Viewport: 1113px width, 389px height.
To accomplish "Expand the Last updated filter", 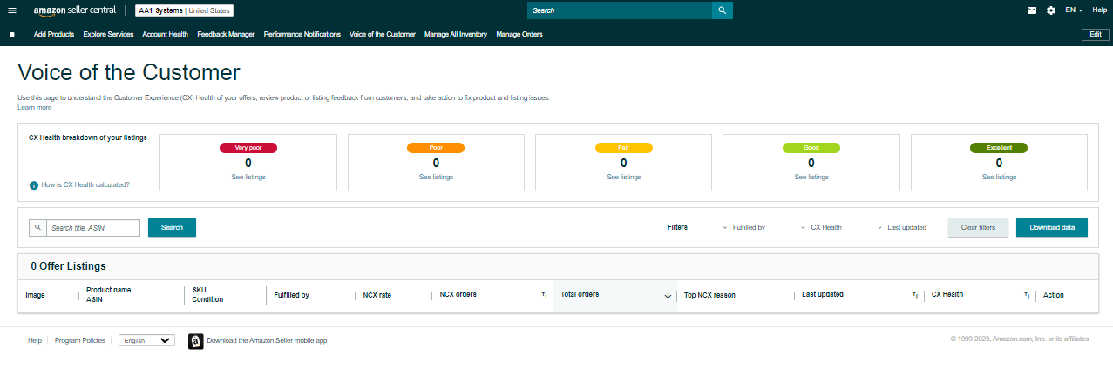I will tap(902, 227).
